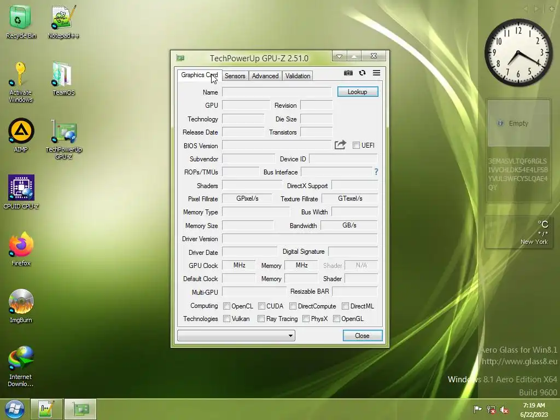Open the GPU selection dropdown at bottom
Viewport: 560px width, 420px height.
tap(236, 335)
